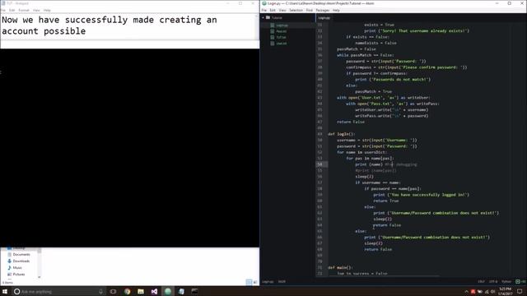Open the View menu in Atom
Viewport: 527px width, 296px height.
(282, 11)
